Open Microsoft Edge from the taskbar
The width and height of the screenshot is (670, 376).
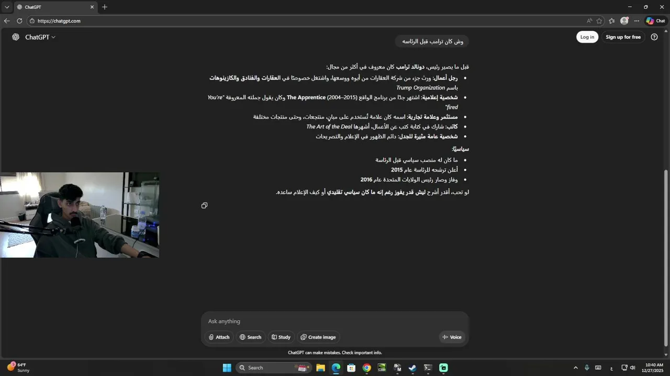[x=336, y=368]
